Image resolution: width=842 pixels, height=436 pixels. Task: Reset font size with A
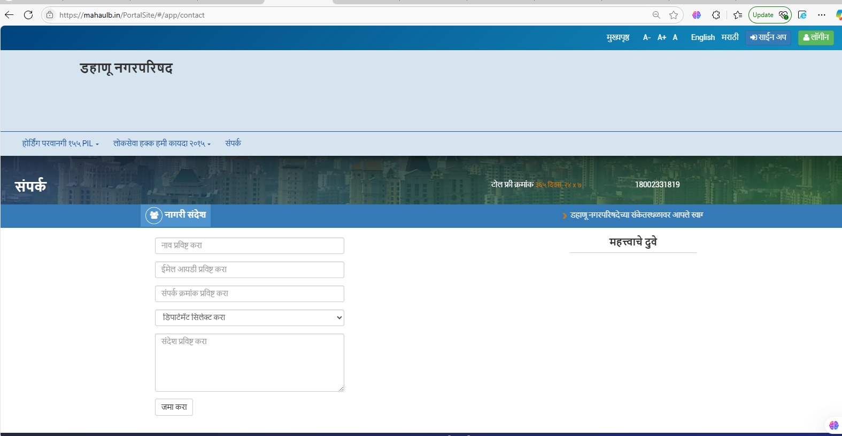675,37
